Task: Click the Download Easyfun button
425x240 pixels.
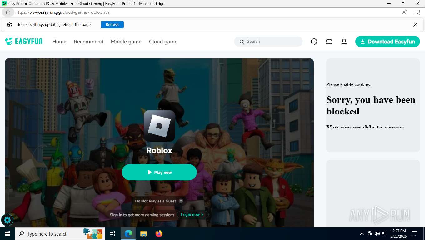Action: (x=387, y=42)
